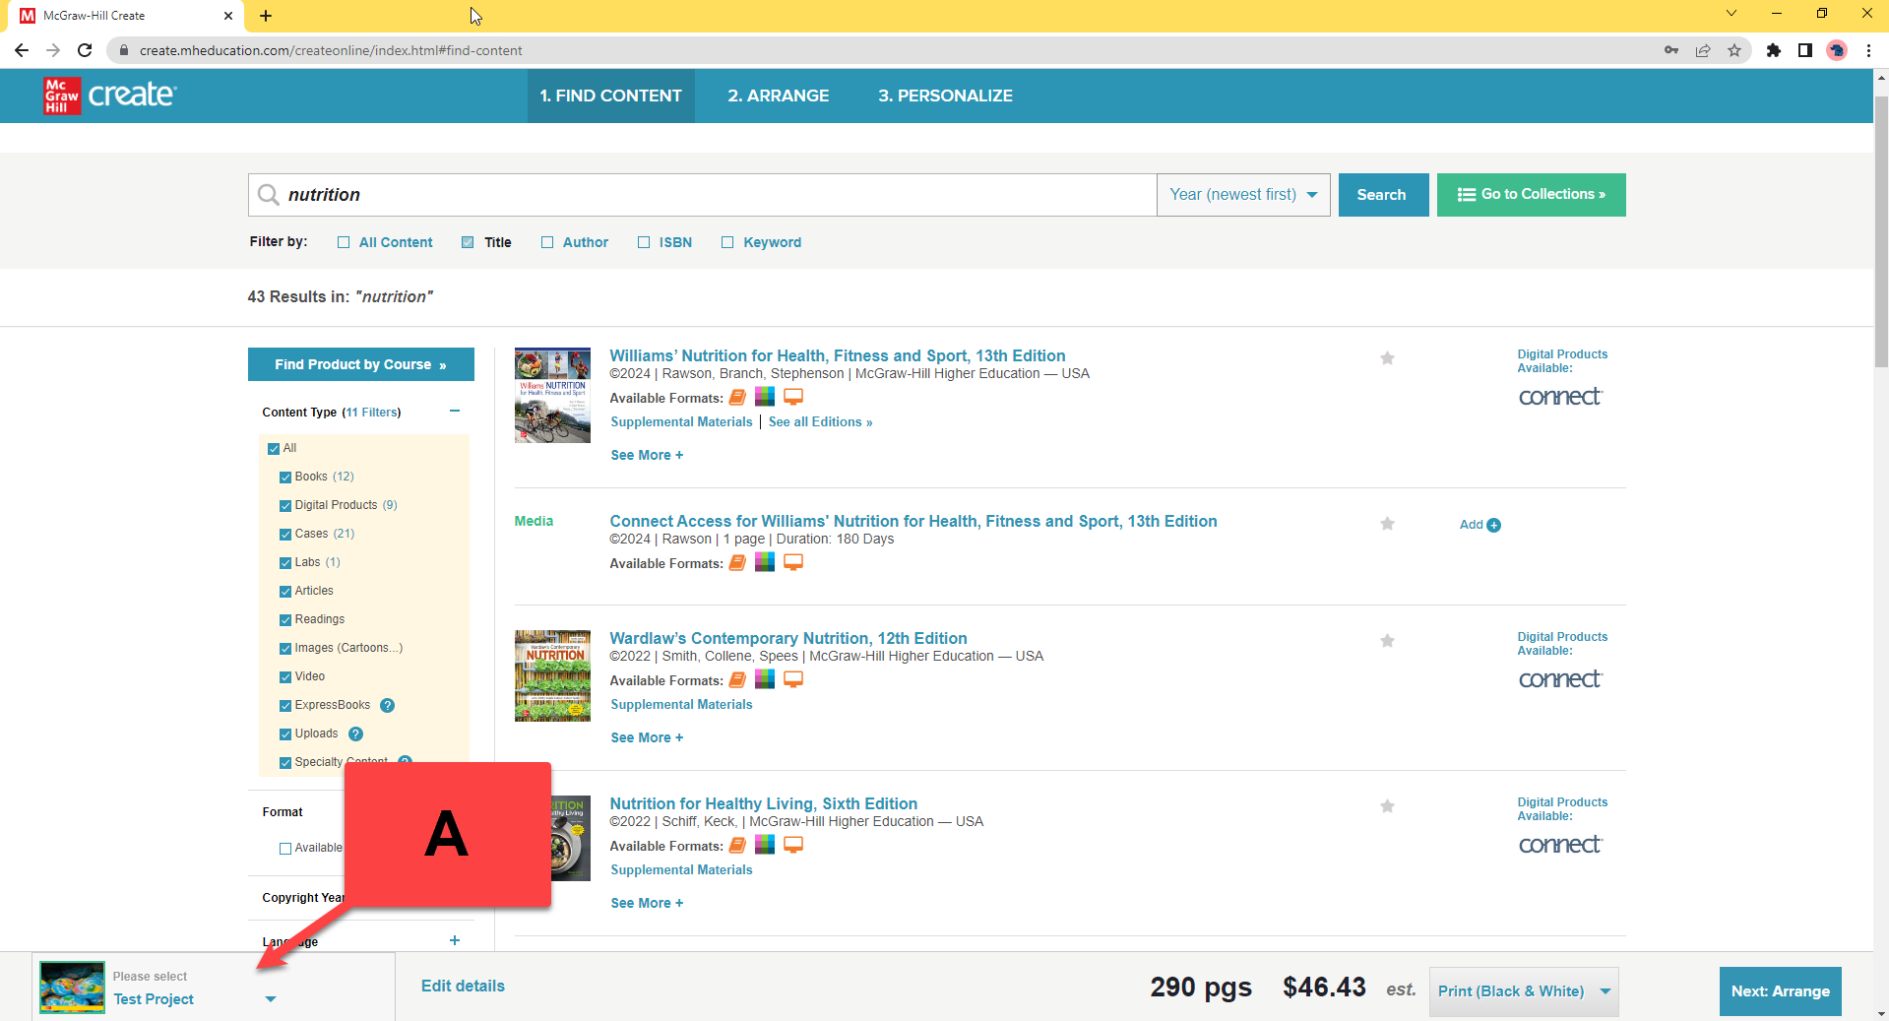The image size is (1889, 1021).
Task: Open the Year (newest first) sort dropdown
Action: [x=1242, y=195]
